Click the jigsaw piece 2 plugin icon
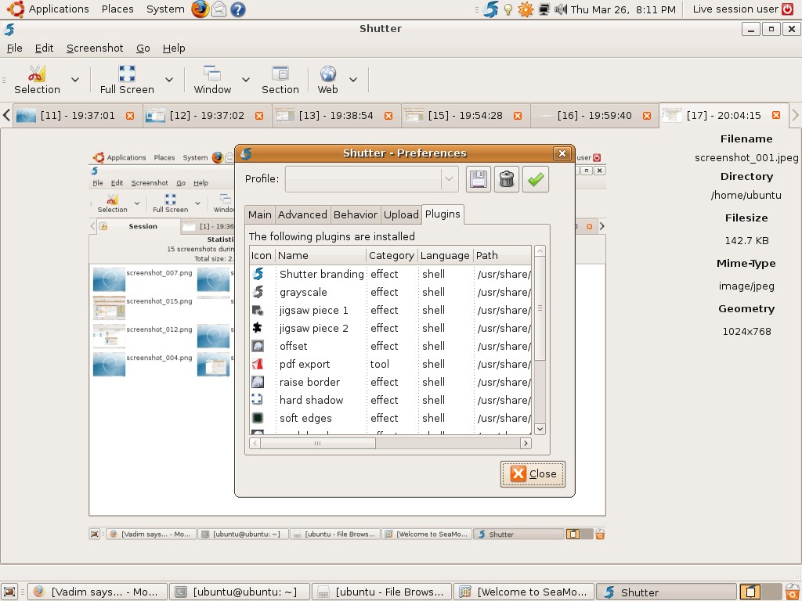 coord(258,328)
